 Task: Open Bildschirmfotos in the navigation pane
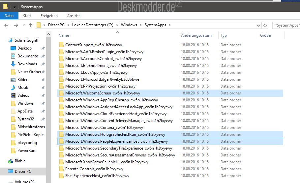[31, 127]
